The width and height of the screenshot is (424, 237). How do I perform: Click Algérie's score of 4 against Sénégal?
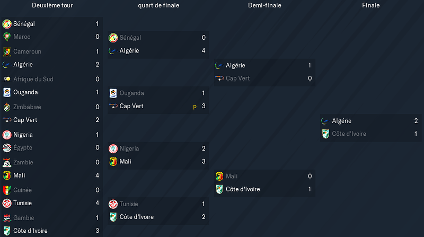pyautogui.click(x=204, y=50)
